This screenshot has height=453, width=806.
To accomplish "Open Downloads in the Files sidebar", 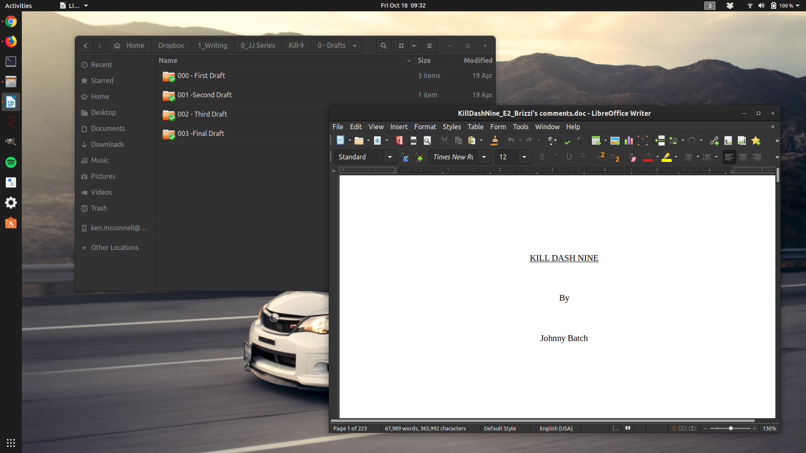I will (107, 144).
